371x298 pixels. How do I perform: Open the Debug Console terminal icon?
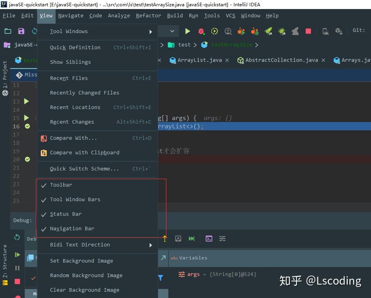209,239
